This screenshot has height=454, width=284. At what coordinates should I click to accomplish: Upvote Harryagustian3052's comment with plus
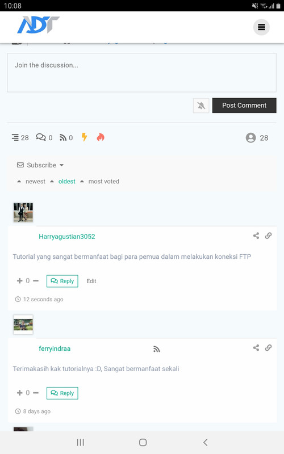click(20, 280)
